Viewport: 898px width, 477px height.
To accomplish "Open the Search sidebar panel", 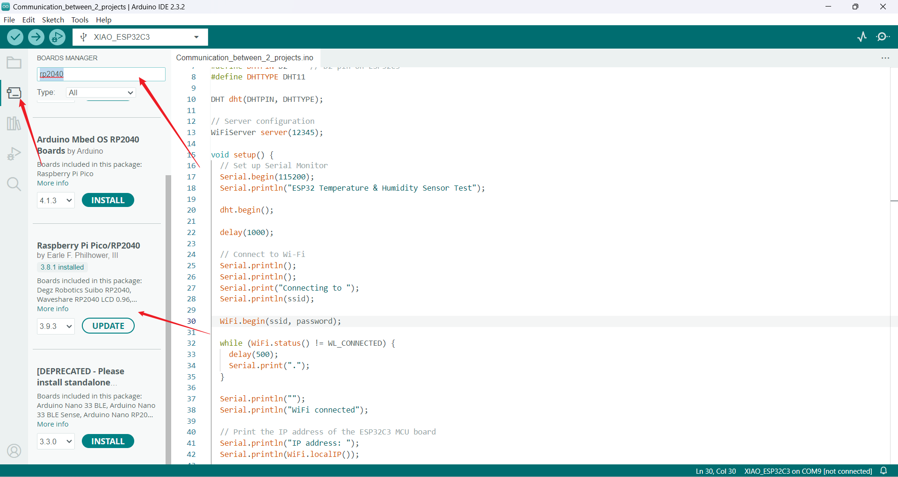I will click(14, 184).
